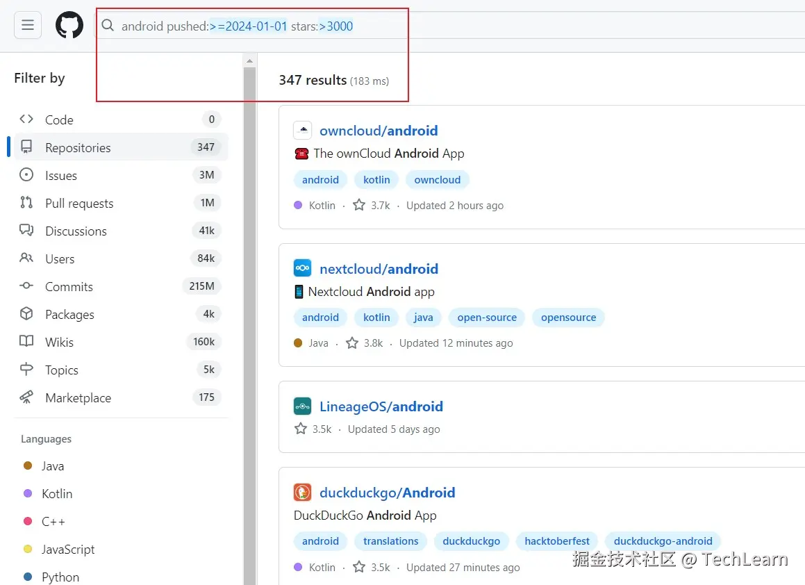805x585 pixels.
Task: Select the Pull requests filter
Action: [121, 203]
